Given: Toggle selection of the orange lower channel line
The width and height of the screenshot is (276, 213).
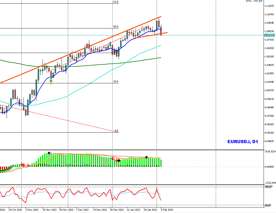Looking at the screenshot, I should tap(148, 36).
